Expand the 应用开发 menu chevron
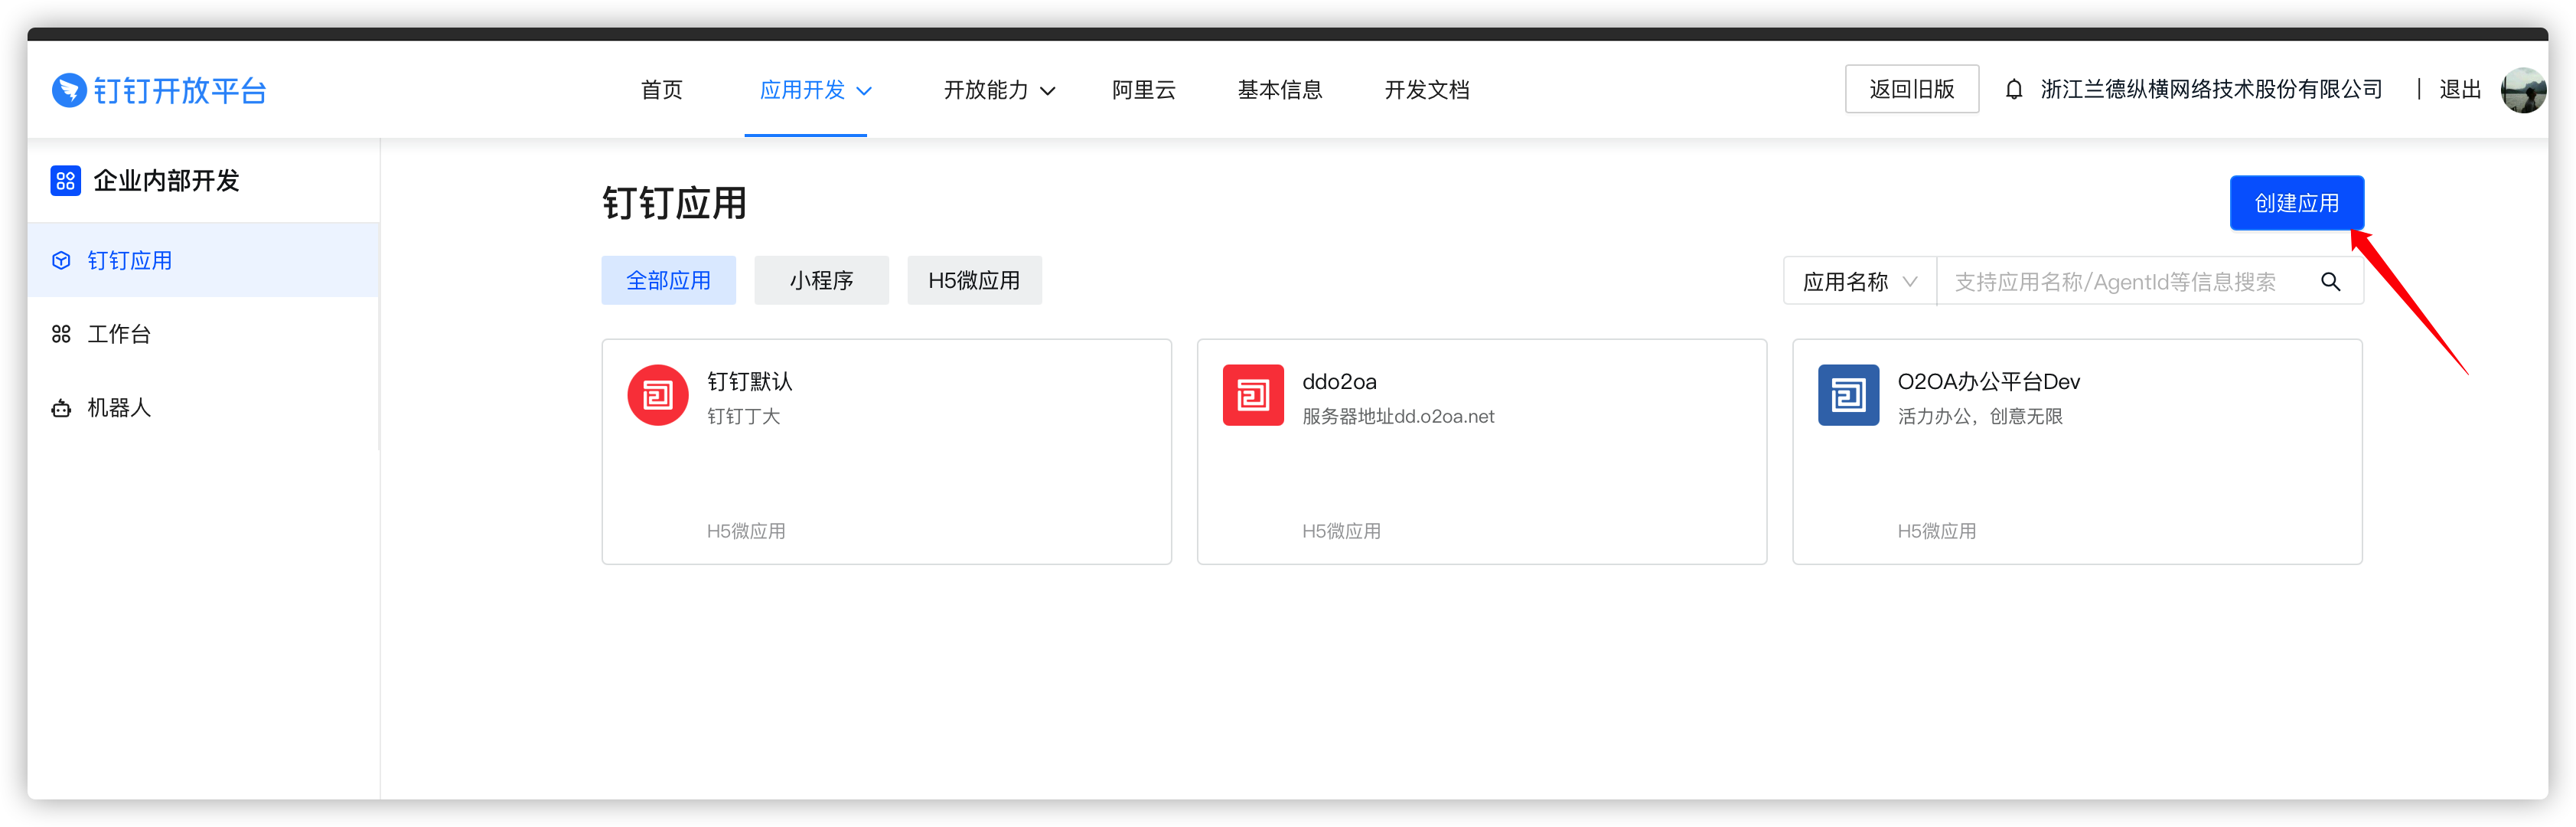 [x=864, y=91]
